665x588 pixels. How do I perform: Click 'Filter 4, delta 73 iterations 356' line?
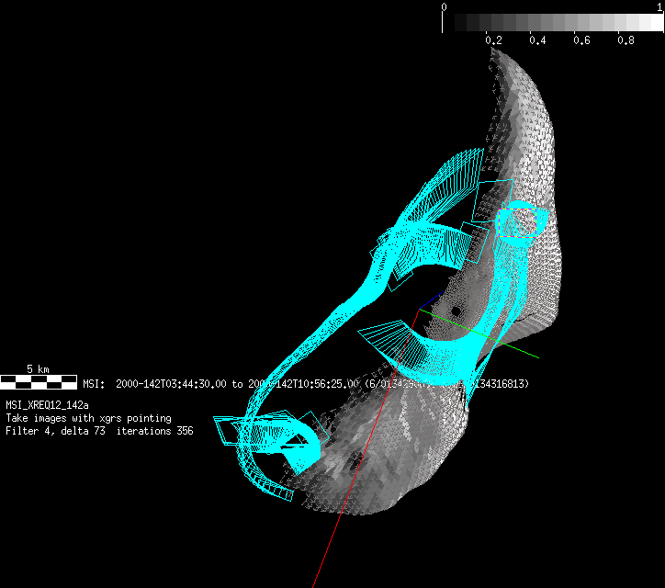[100, 431]
